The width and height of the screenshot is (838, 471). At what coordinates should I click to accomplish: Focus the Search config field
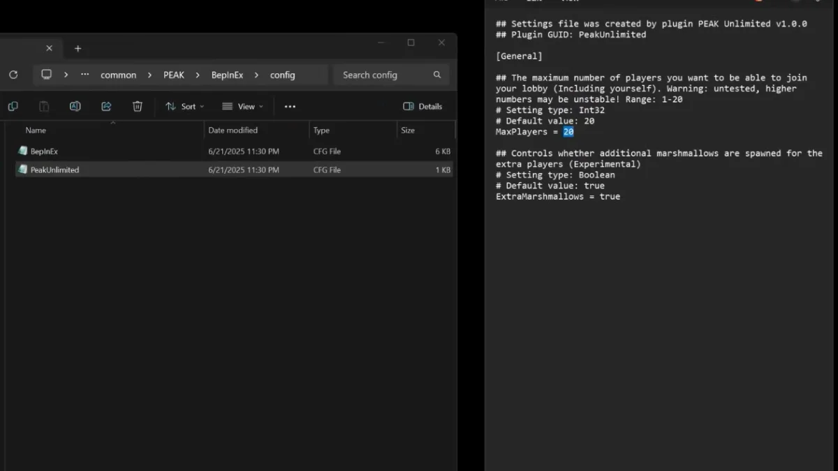pos(391,75)
